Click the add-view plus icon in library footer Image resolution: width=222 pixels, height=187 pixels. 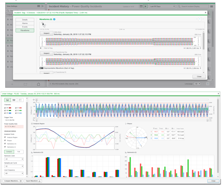pyautogui.click(x=12, y=84)
